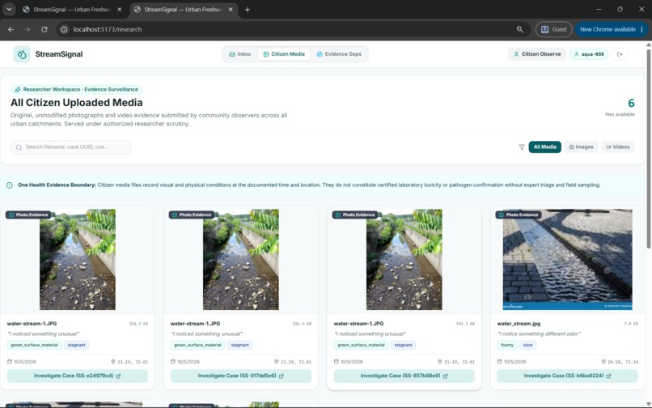Click New Chrome available update button
This screenshot has height=408, width=652.
click(x=612, y=30)
